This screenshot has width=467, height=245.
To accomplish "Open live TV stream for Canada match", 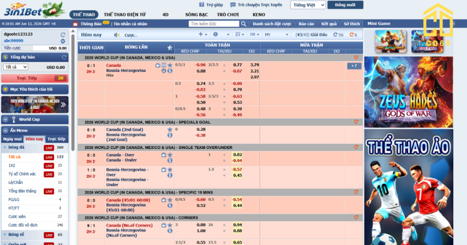I will click(157, 65).
